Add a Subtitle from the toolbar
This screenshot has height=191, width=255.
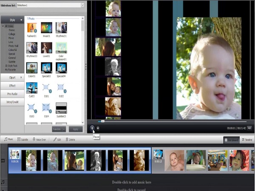click(x=23, y=140)
